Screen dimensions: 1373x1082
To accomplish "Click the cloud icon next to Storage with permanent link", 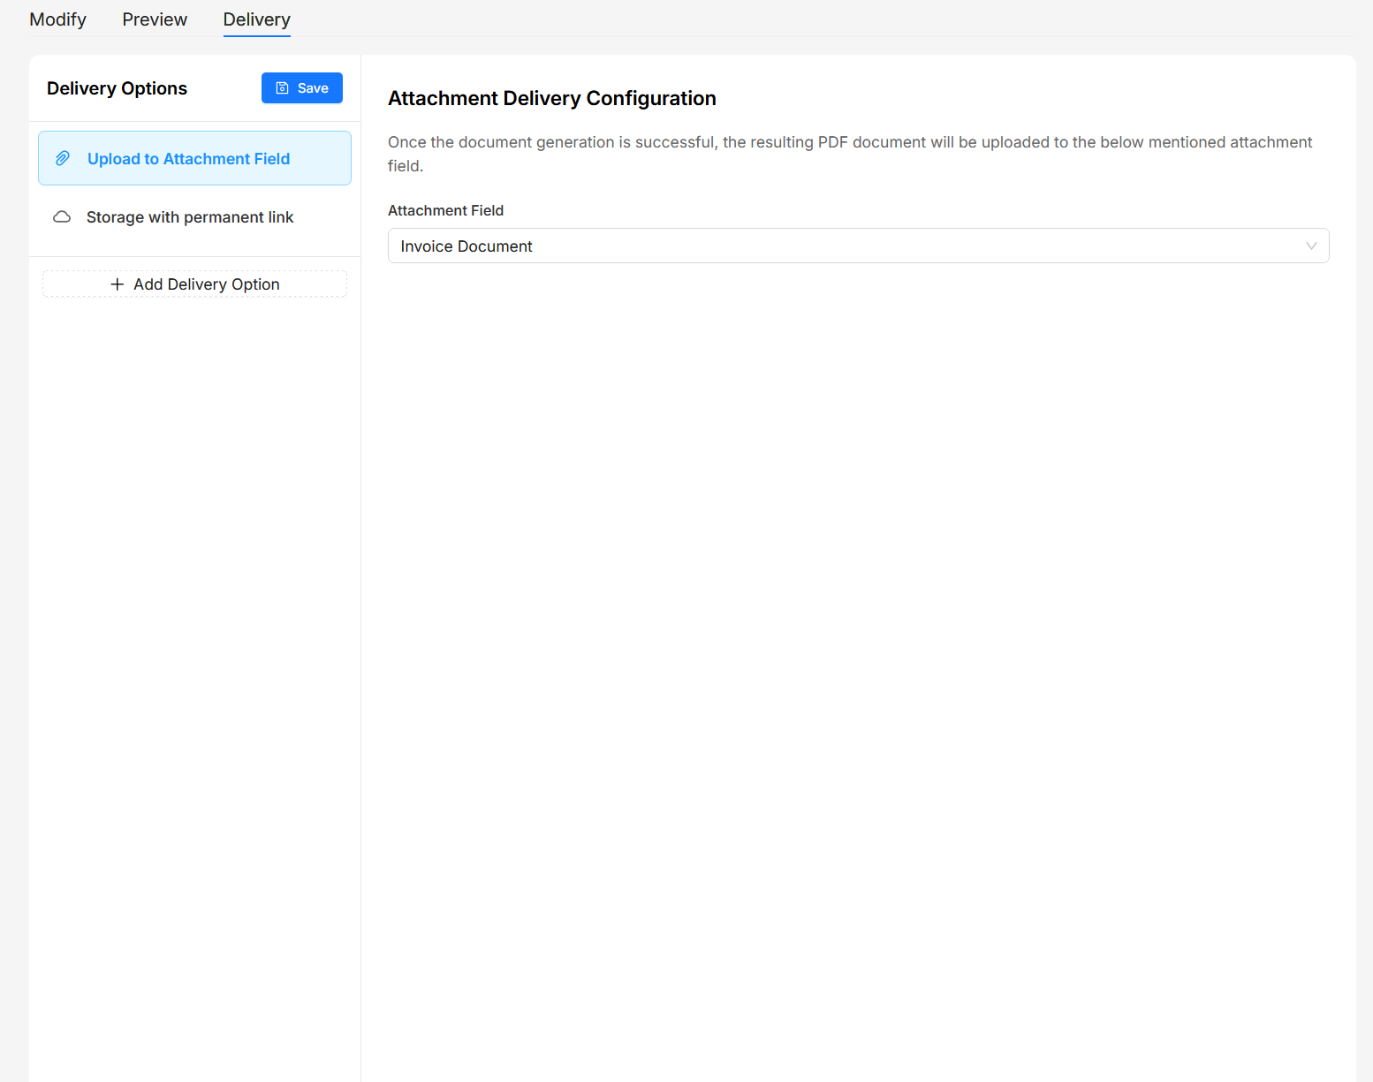I will (61, 216).
